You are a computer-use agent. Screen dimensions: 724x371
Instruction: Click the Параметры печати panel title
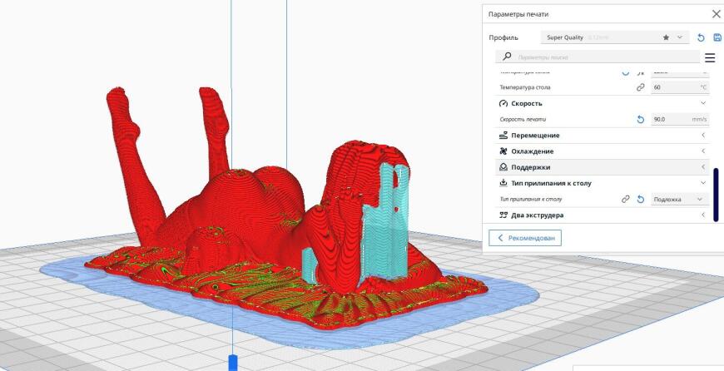(518, 14)
